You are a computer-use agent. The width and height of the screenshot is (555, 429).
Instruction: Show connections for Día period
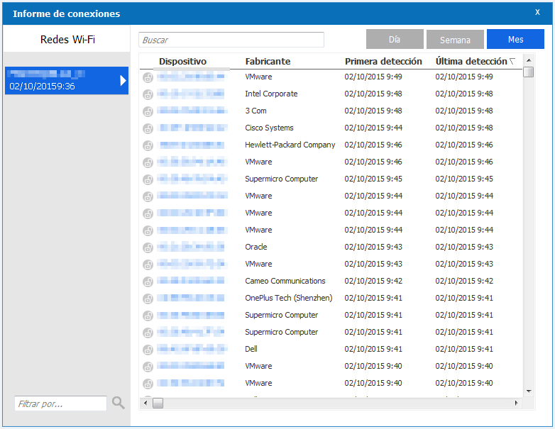[395, 39]
